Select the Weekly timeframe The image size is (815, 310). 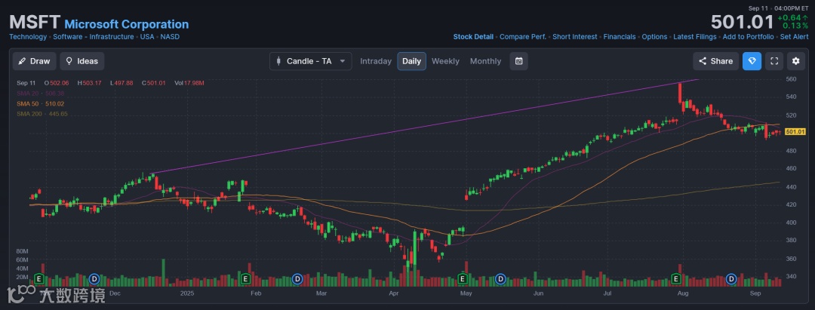(x=445, y=61)
